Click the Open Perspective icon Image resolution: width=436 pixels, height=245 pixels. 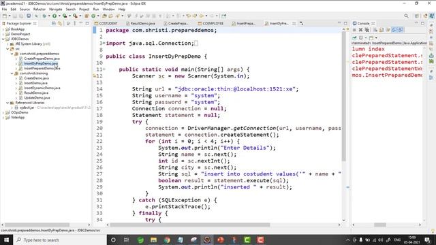click(416, 16)
